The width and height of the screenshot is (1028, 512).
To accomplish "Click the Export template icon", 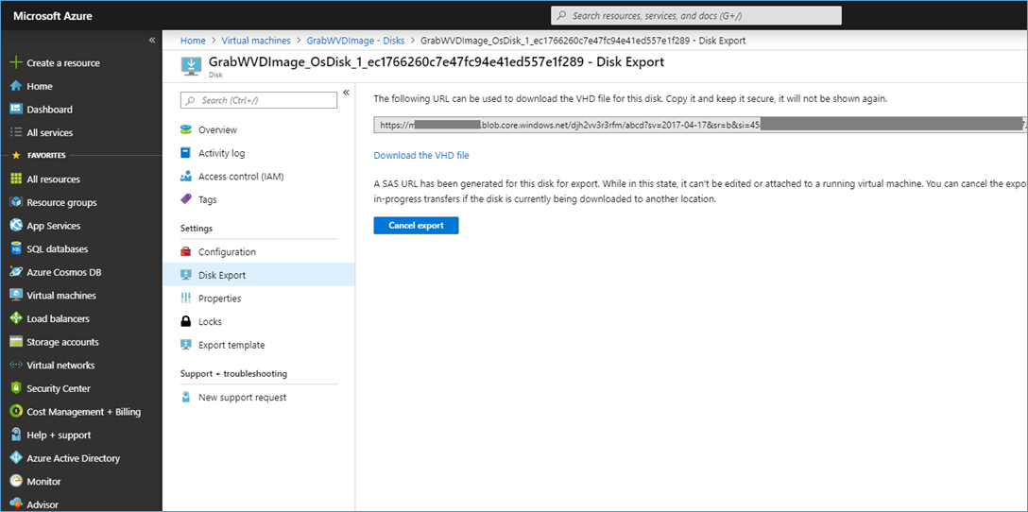I will 186,345.
